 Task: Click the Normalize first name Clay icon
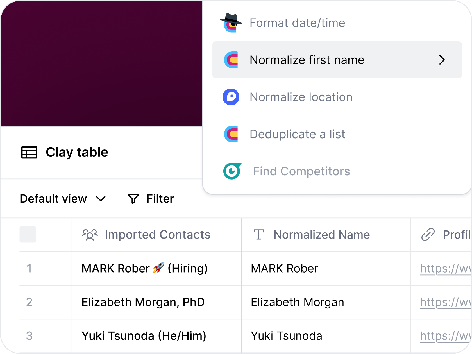coord(231,60)
